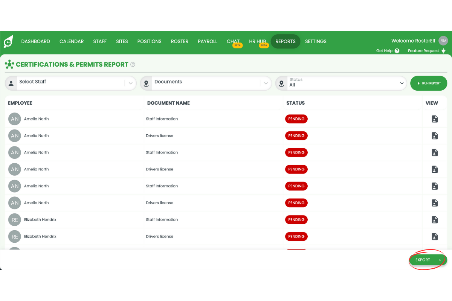Switch to the PAYROLL menu item
Image resolution: width=452 pixels, height=301 pixels.
(x=208, y=41)
